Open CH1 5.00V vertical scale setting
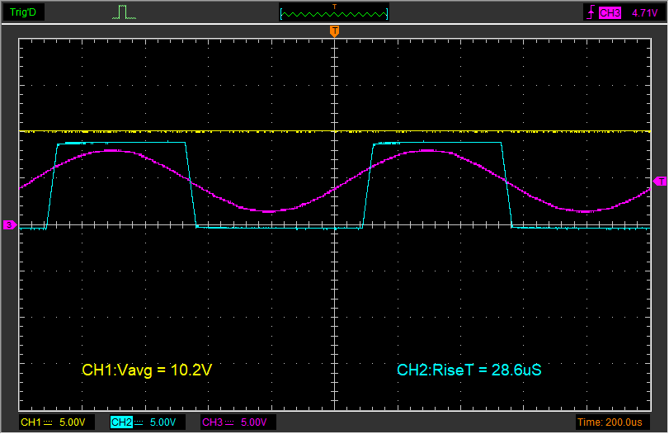The image size is (669, 434). tap(72, 422)
